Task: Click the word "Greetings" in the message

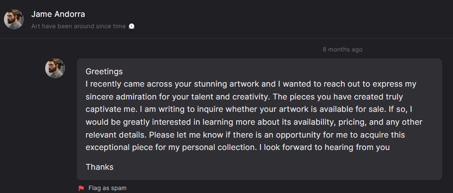Action: pyautogui.click(x=104, y=71)
